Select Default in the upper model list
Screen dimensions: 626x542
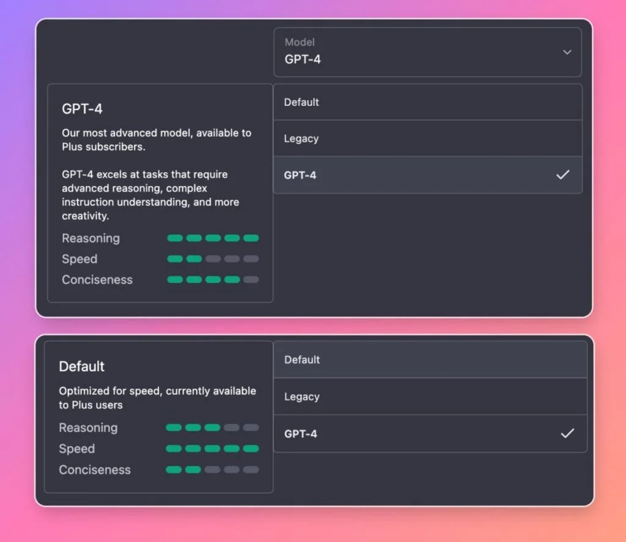tap(427, 102)
